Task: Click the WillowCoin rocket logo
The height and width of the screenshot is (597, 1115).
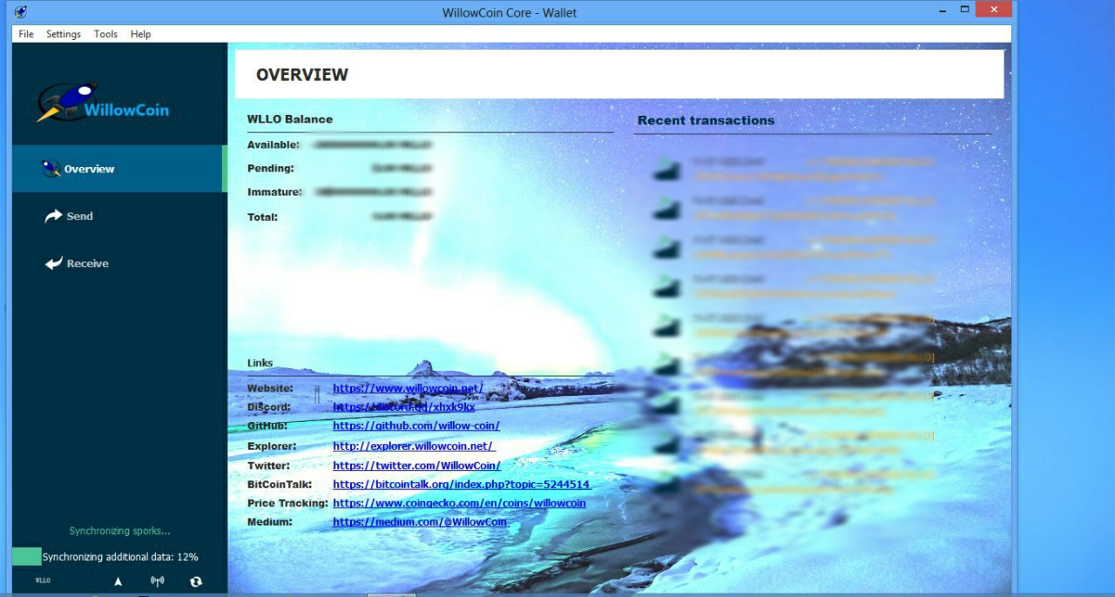Action: 103,103
